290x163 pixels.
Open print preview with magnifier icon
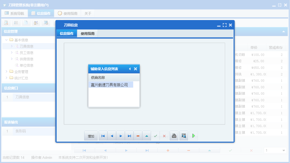click(x=184, y=136)
